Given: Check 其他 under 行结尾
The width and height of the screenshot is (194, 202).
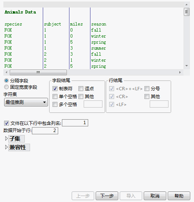Looking at the screenshot, I should (x=147, y=96).
